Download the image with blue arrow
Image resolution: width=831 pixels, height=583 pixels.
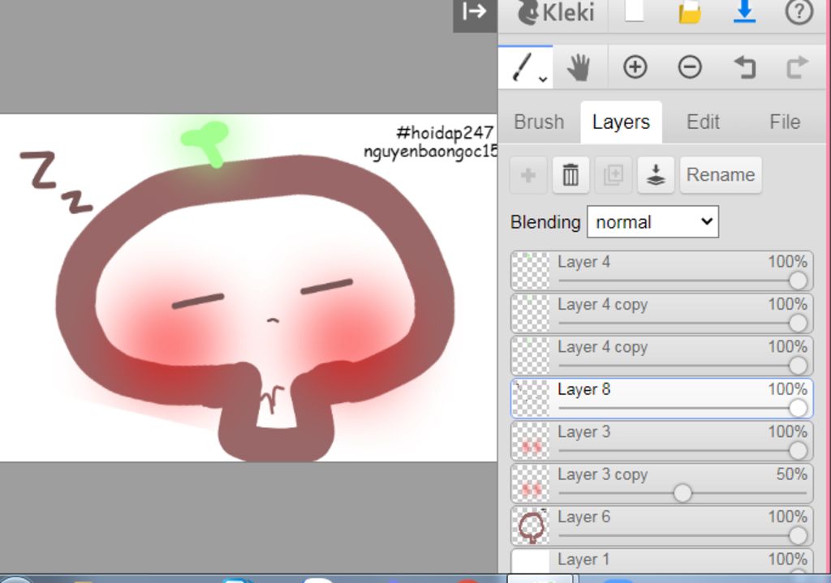[x=744, y=11]
